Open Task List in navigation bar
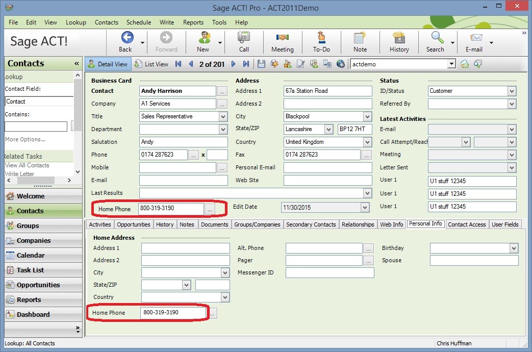532x352 pixels. 43,270
